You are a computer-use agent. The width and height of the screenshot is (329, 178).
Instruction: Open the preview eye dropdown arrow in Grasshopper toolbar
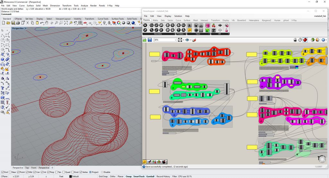tap(191, 40)
